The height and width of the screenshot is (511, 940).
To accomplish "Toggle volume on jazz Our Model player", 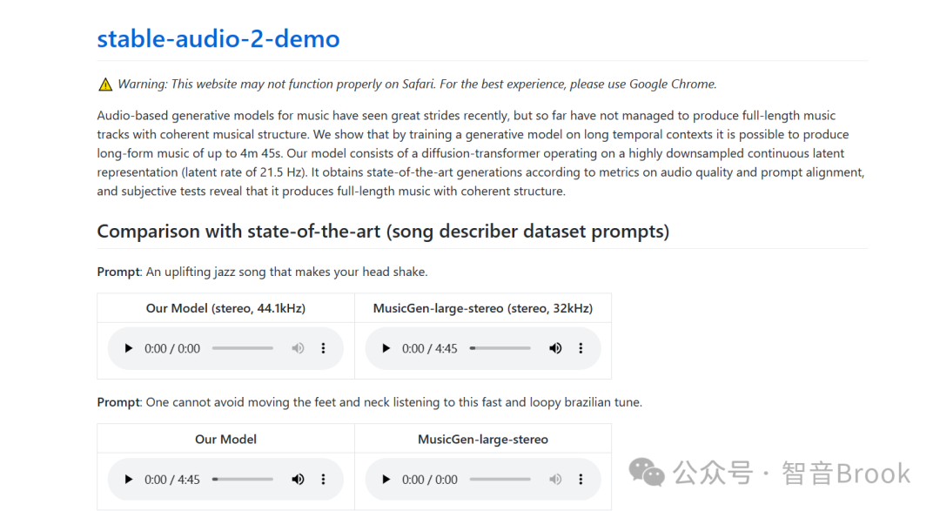I will [x=298, y=348].
